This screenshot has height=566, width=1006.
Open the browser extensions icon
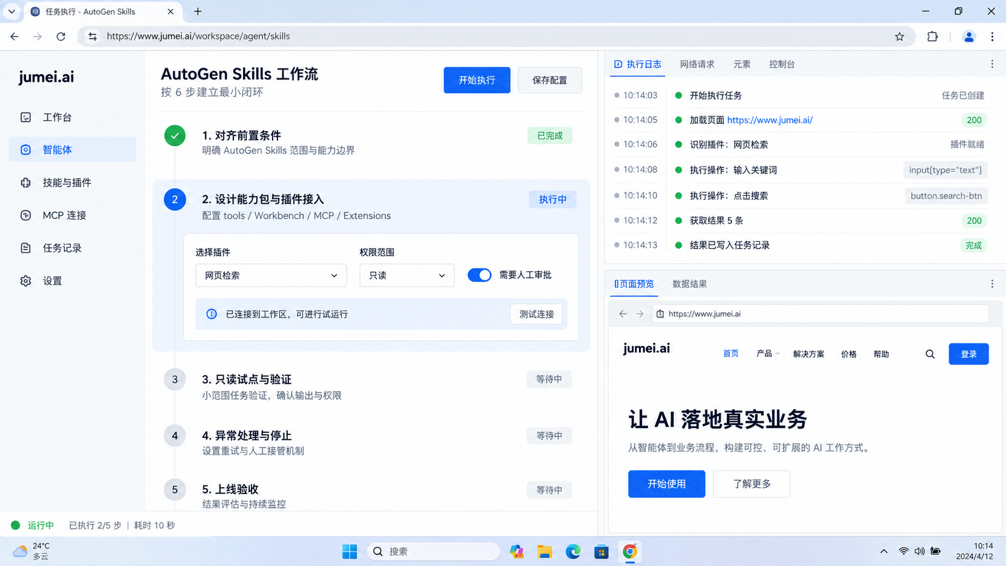[x=933, y=37]
